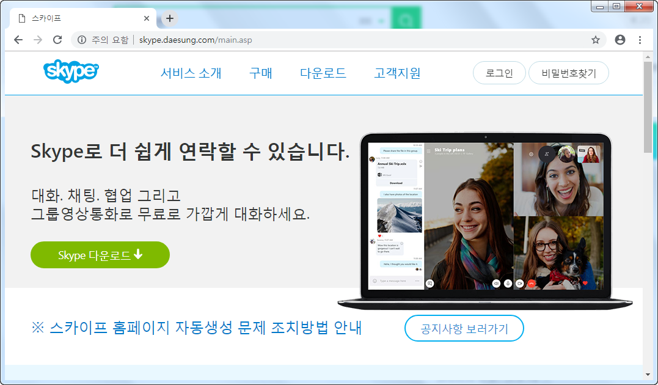Click the scrollbar up arrow
The width and height of the screenshot is (658, 385).
point(648,57)
